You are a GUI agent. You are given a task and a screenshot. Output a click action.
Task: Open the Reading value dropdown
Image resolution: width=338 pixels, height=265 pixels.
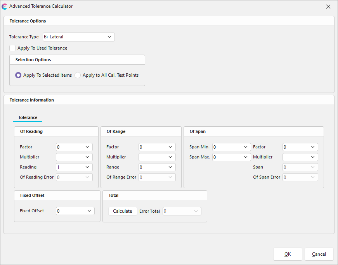(74, 167)
